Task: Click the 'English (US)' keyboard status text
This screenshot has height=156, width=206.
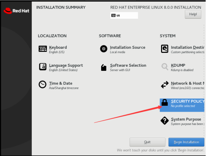Action: [57, 52]
